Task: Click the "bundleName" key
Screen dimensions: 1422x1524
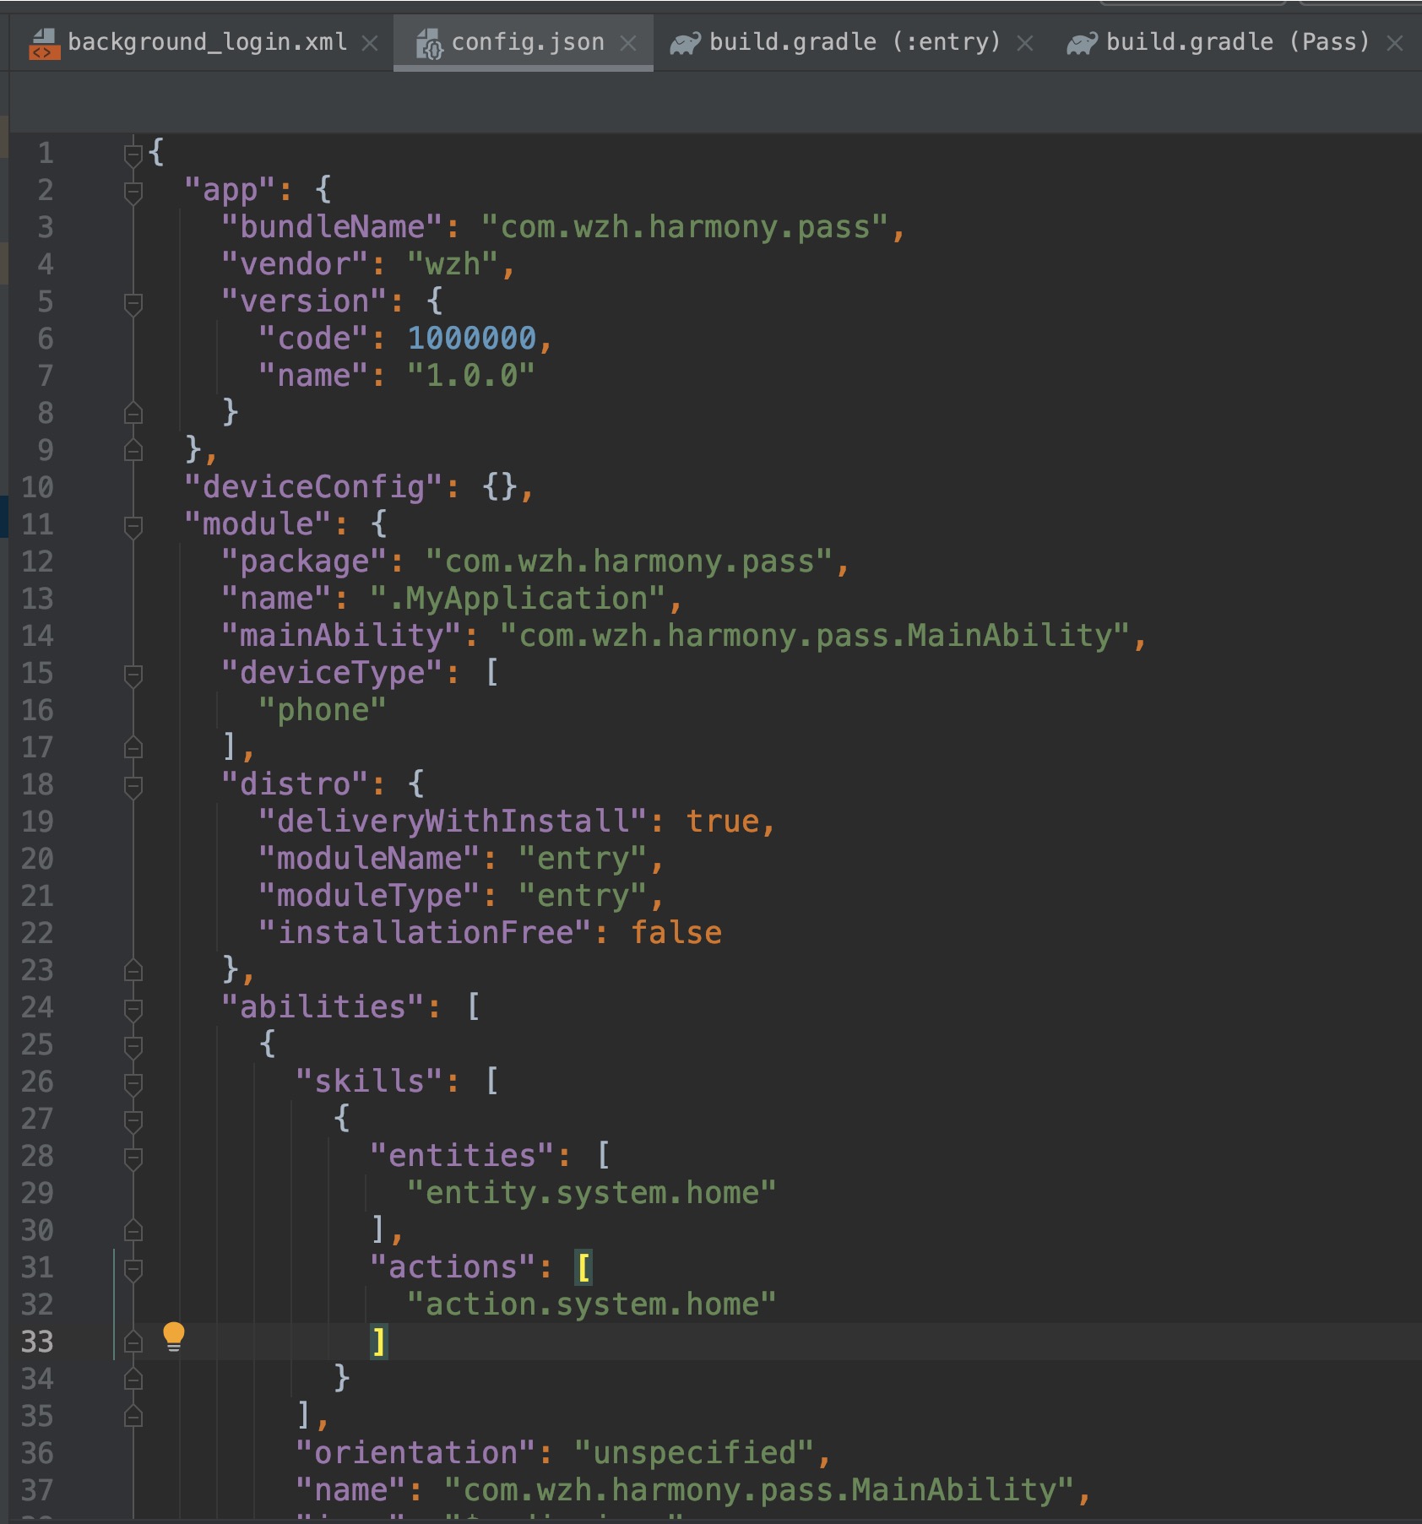Action: (x=332, y=227)
